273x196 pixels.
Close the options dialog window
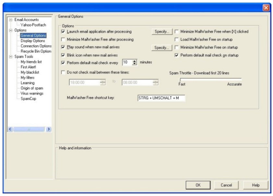(266, 8)
